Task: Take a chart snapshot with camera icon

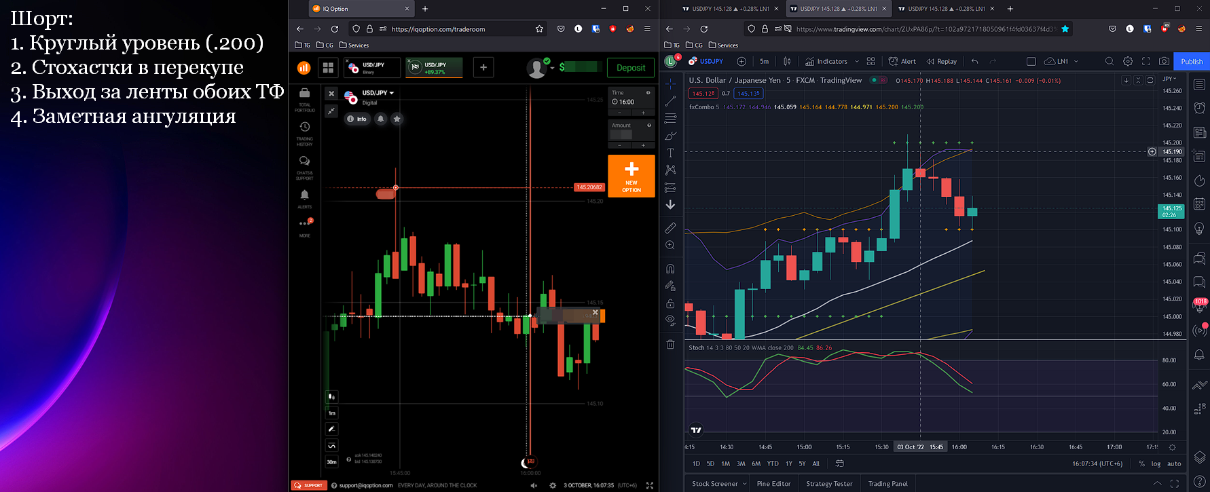Action: coord(1165,61)
